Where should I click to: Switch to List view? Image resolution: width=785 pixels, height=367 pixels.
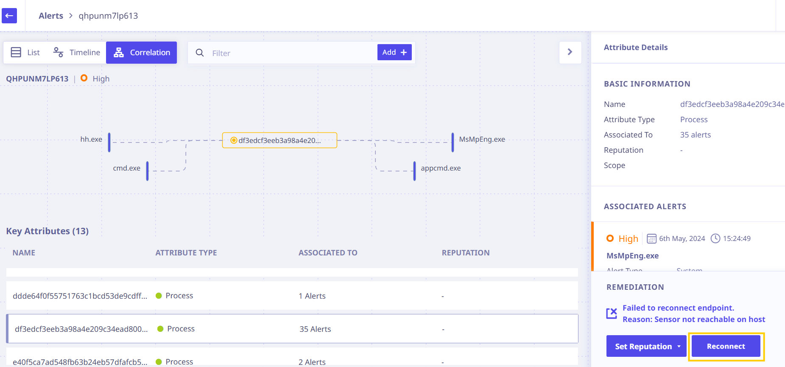[25, 53]
